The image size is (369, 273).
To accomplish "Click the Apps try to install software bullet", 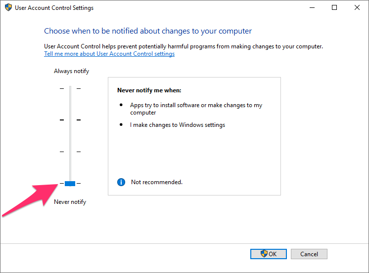I will (x=196, y=109).
